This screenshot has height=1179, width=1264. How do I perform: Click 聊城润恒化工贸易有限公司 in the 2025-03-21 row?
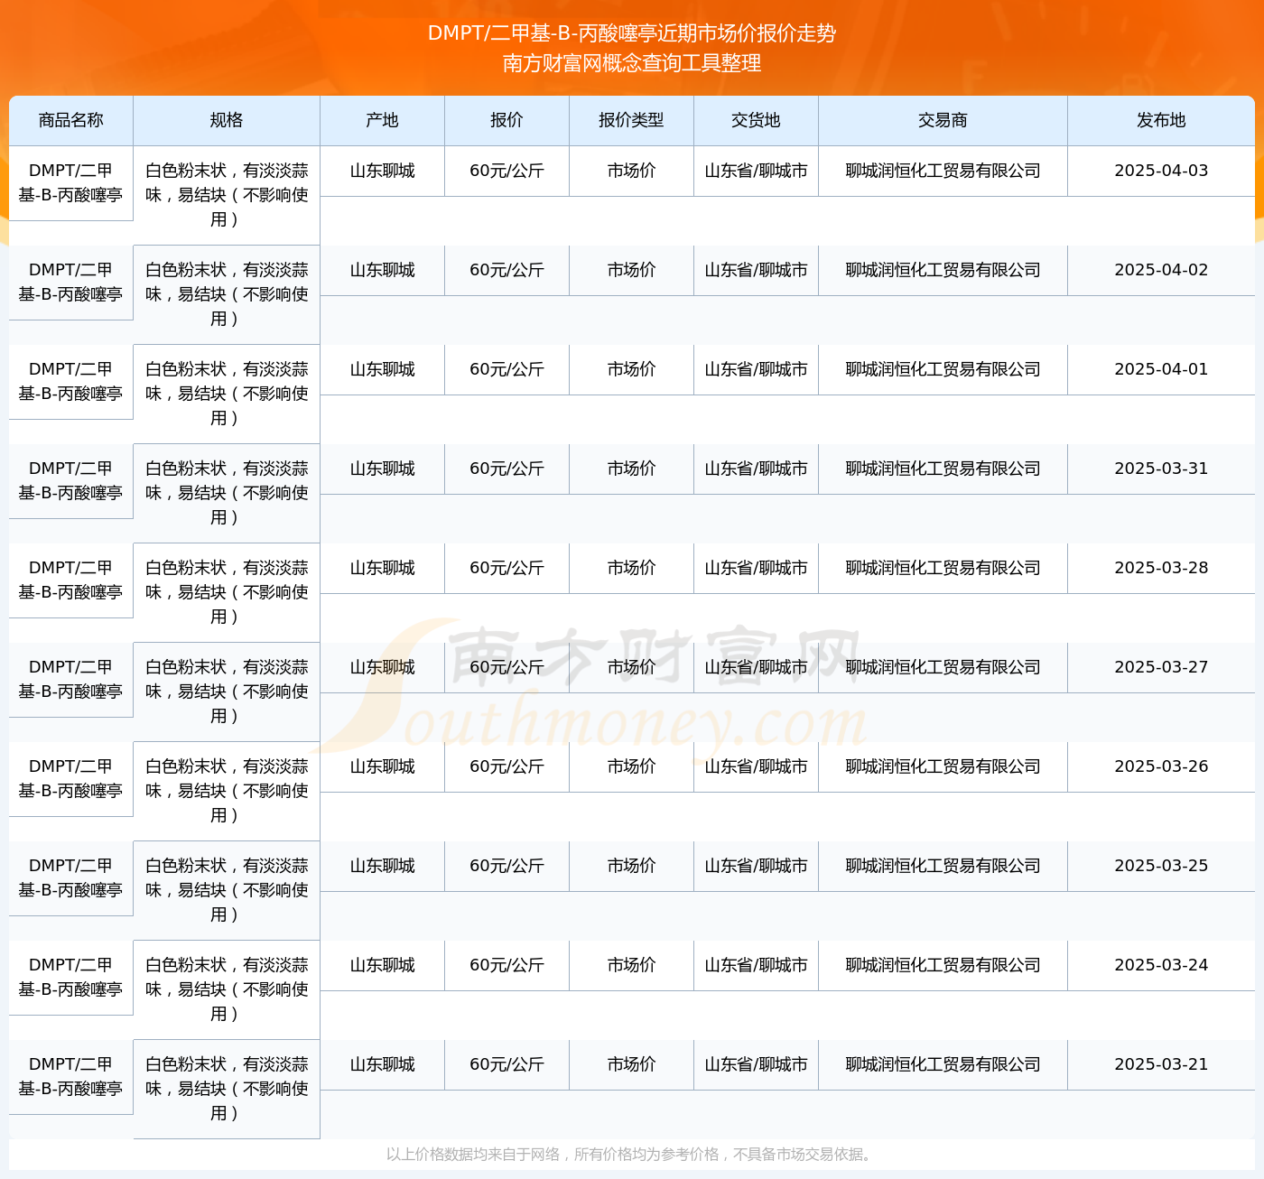pyautogui.click(x=943, y=1064)
